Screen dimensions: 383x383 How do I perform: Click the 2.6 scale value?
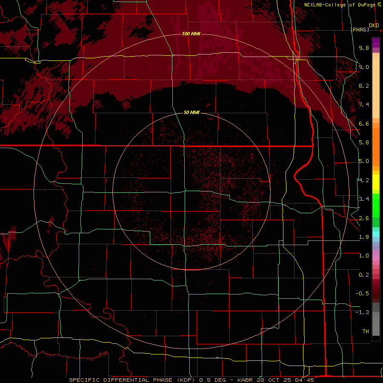tap(364, 218)
